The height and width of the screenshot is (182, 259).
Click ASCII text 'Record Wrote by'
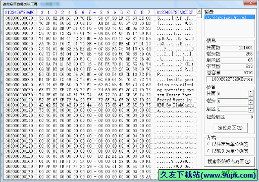174,100
